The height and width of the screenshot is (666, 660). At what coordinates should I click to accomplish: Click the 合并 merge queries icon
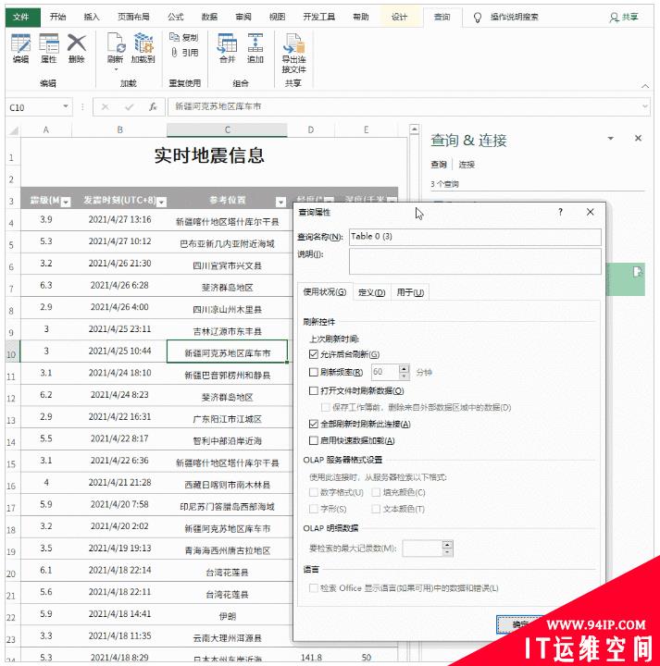pos(228,43)
